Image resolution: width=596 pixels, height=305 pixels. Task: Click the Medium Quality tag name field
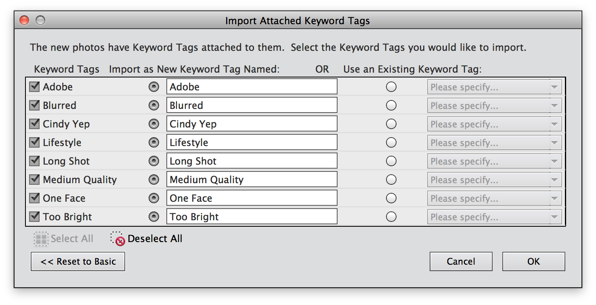252,180
